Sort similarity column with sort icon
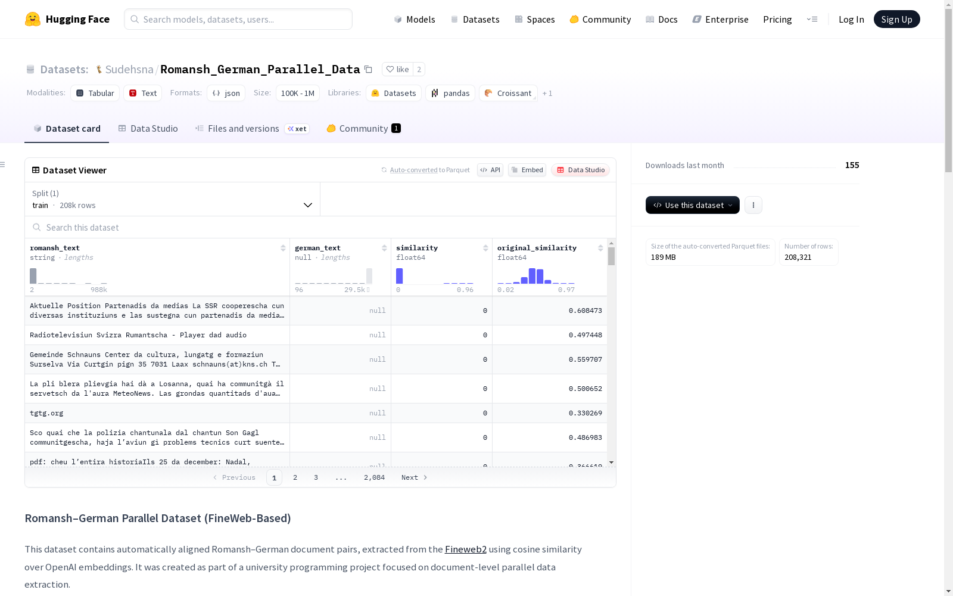The image size is (953, 596). pos(485,248)
